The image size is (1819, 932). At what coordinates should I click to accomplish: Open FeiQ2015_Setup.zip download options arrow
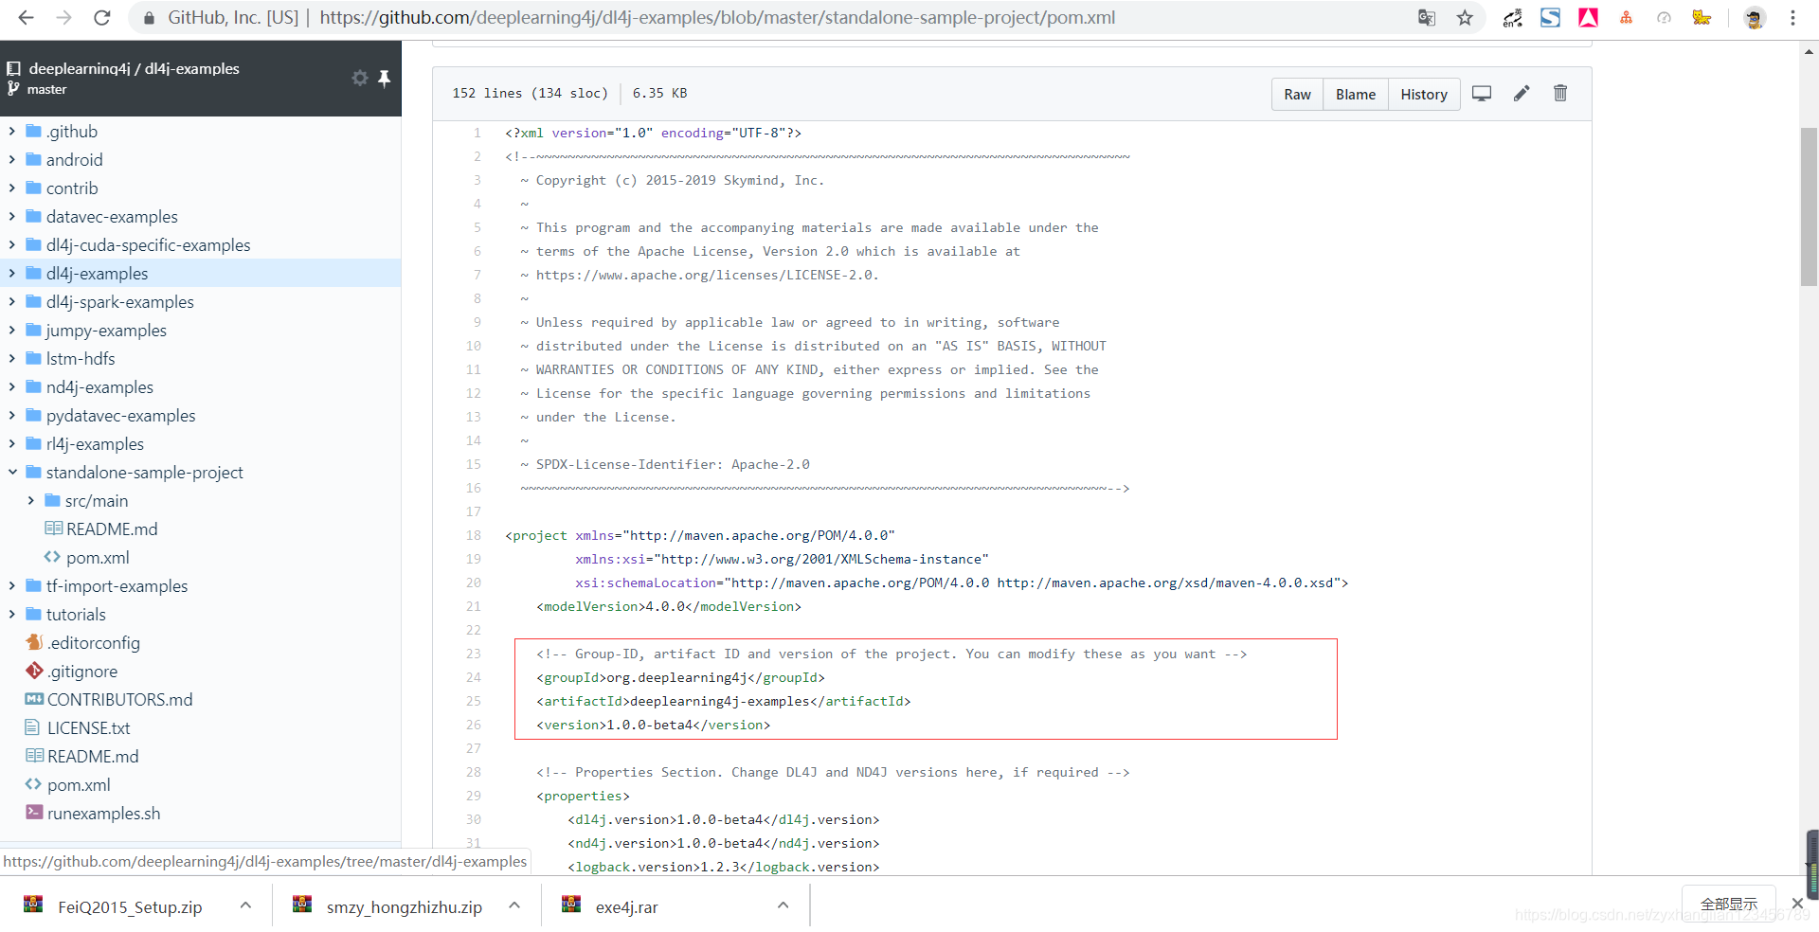click(x=245, y=905)
